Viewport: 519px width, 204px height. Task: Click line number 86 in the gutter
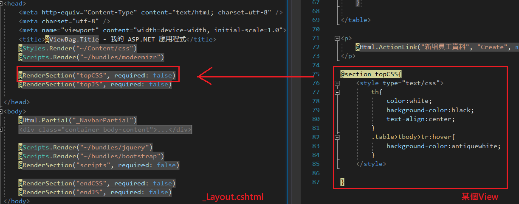315,173
